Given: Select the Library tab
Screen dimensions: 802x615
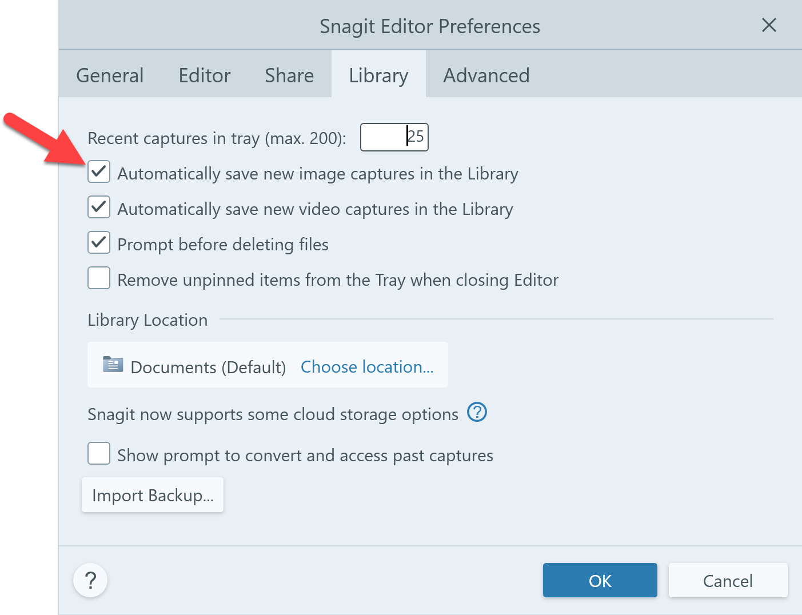Looking at the screenshot, I should 378,75.
